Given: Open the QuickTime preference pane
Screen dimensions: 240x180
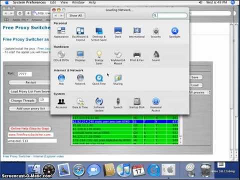Looking at the screenshot, I should [x=99, y=80].
